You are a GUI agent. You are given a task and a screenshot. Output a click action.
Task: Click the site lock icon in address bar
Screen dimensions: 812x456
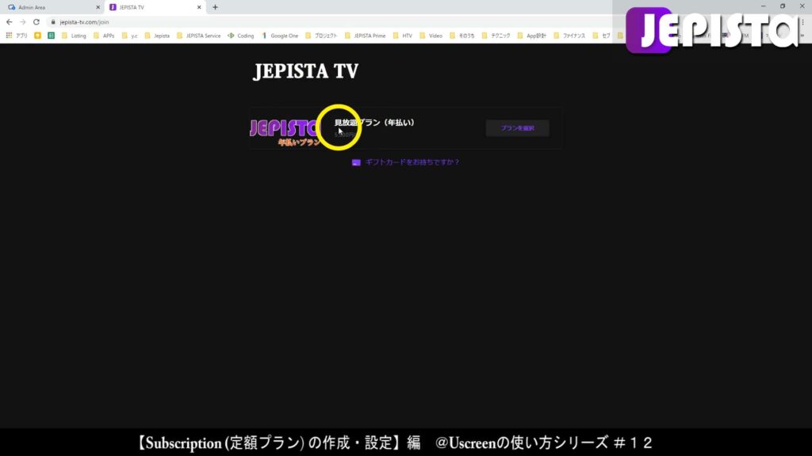pos(53,21)
